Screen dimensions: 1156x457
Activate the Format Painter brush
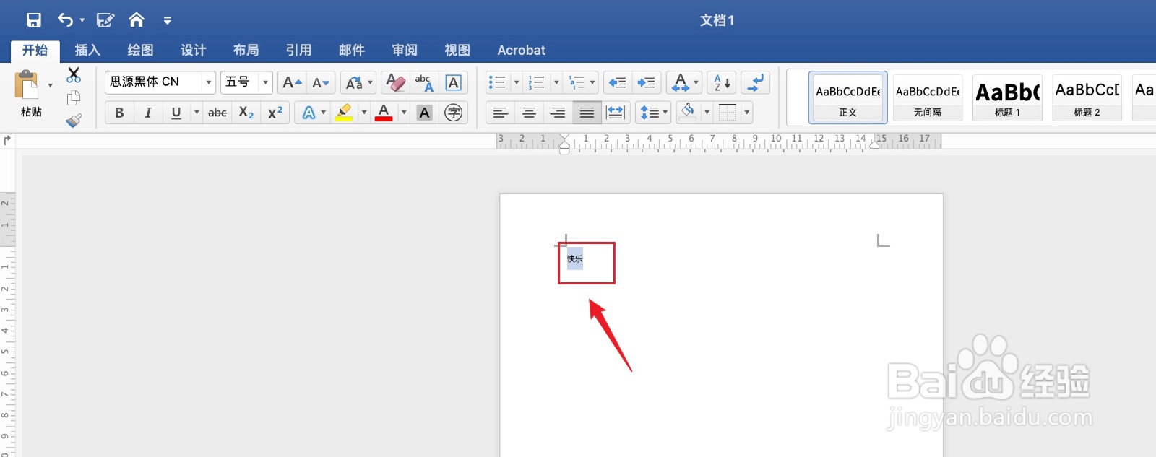(74, 121)
